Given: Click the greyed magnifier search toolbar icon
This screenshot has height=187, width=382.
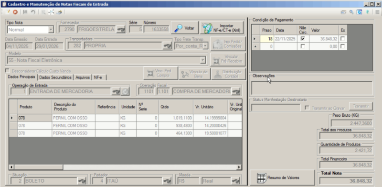Looking at the screenshot, I should (x=43, y=12).
